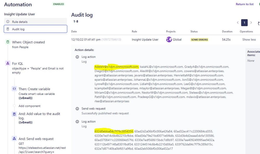260x154 pixels.
Task: Click the Operations column header
Action: (246, 31)
